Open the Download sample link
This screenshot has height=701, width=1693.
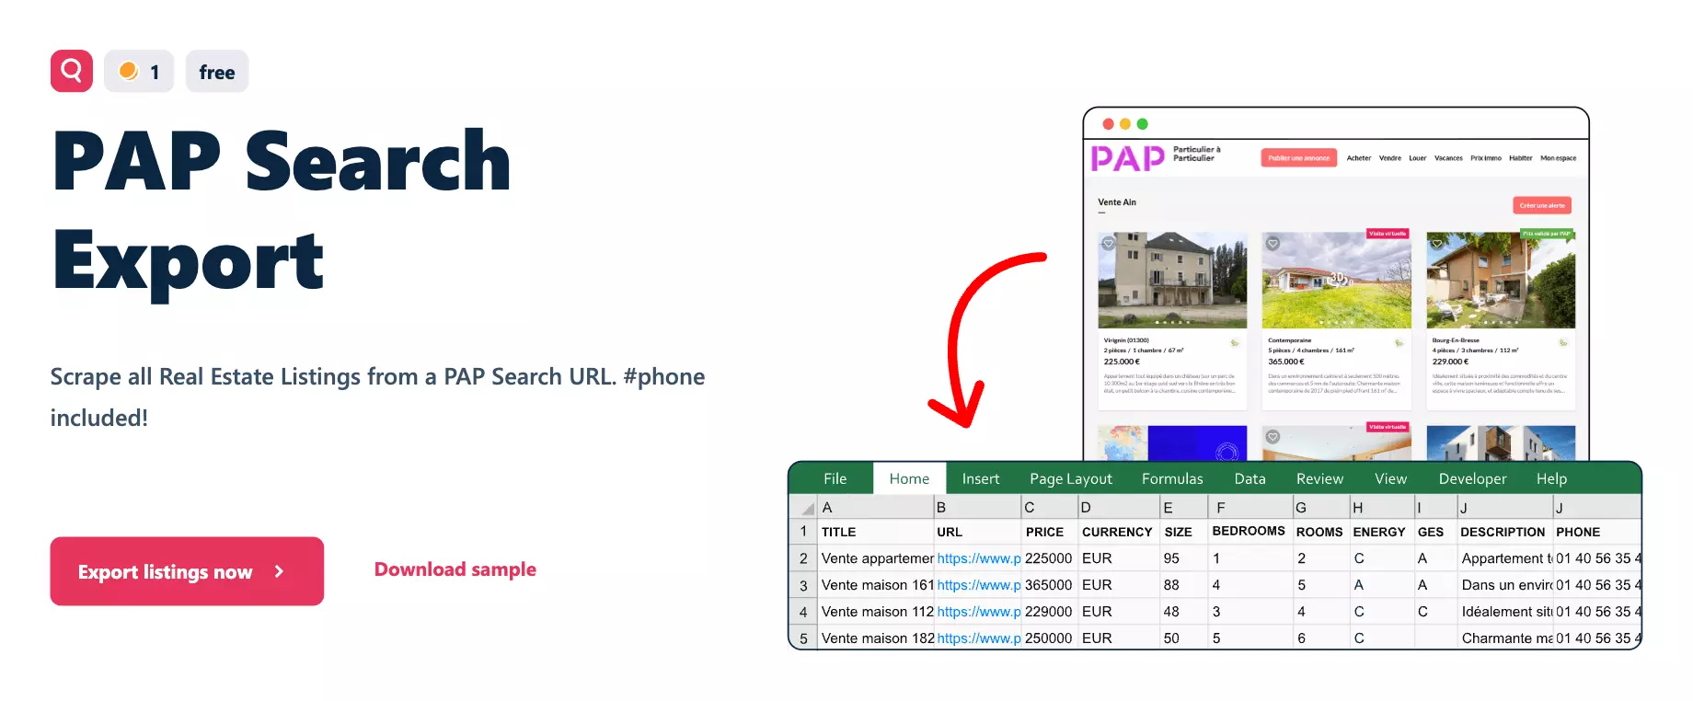point(455,569)
